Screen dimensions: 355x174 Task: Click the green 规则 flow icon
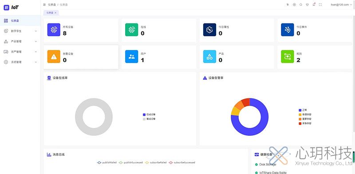pyautogui.click(x=288, y=57)
